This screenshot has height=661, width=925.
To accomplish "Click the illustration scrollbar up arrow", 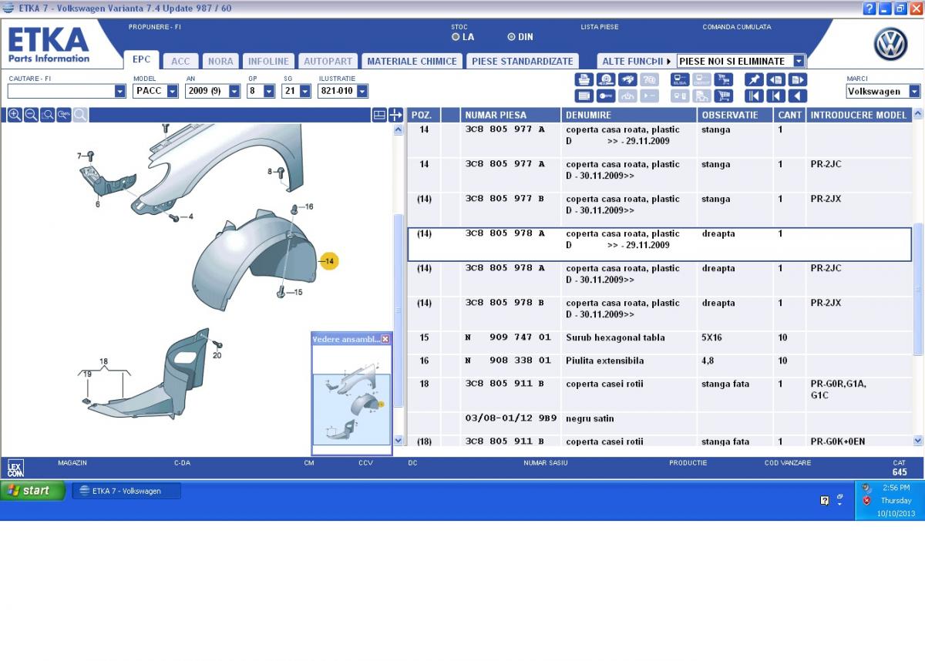I will pos(399,130).
